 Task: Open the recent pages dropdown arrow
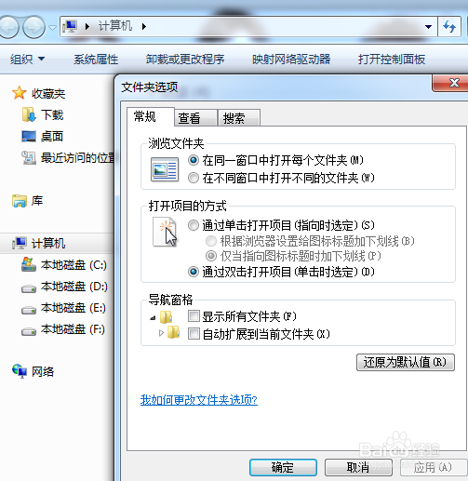pyautogui.click(x=52, y=28)
